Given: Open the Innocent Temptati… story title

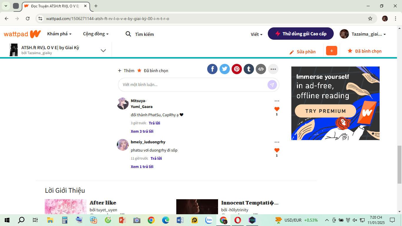Looking at the screenshot, I should point(250,203).
